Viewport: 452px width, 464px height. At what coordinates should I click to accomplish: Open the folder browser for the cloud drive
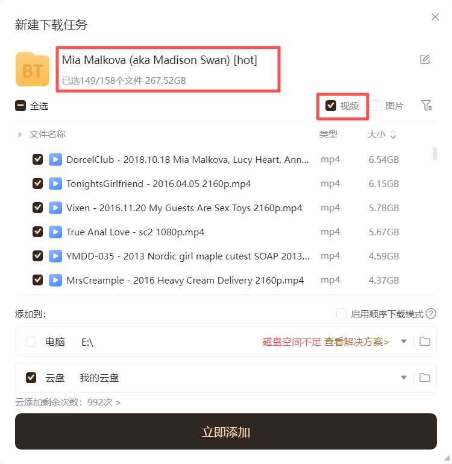(x=425, y=378)
